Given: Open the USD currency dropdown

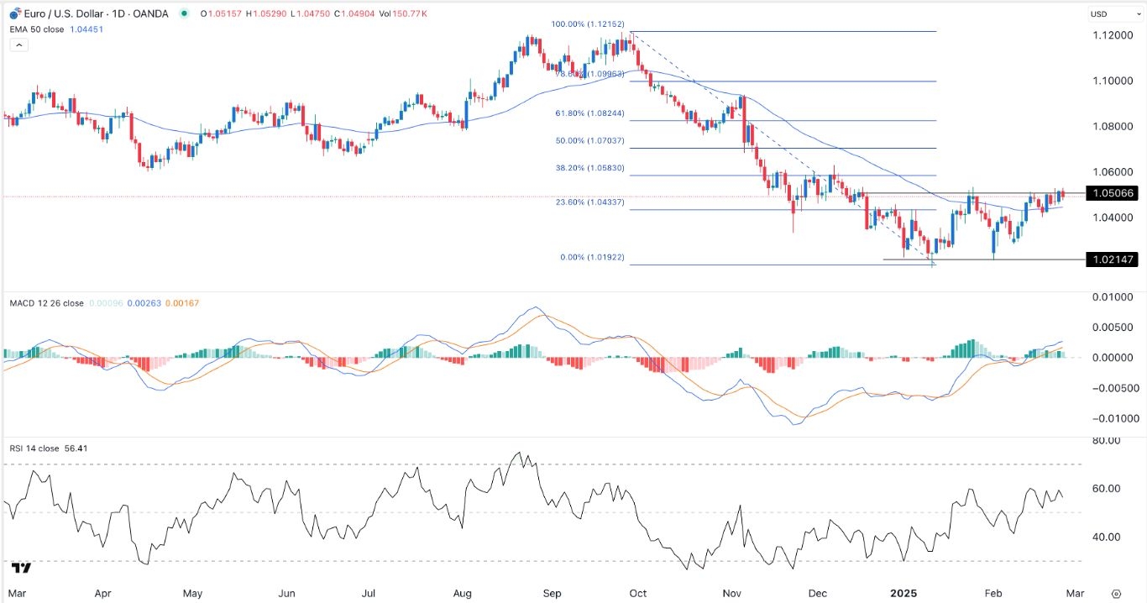Looking at the screenshot, I should [x=1108, y=13].
